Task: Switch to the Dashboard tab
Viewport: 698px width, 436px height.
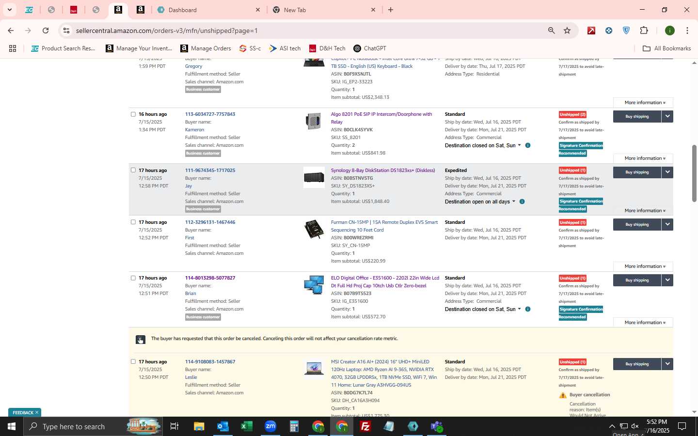Action: pos(208,10)
